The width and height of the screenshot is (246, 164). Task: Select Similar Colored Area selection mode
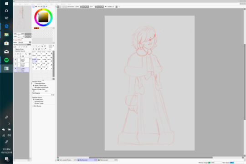coord(33,85)
